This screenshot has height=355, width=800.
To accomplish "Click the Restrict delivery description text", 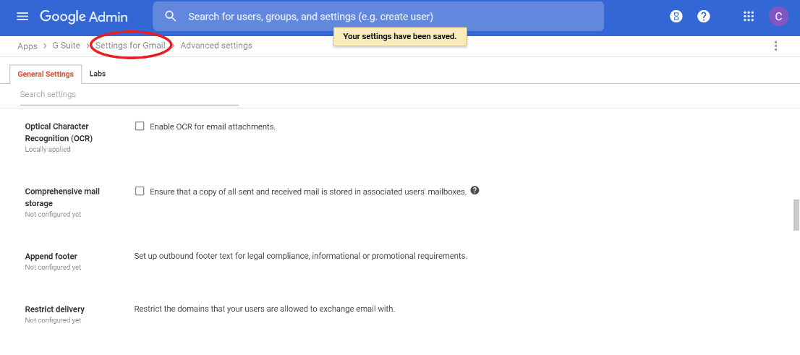I will point(265,309).
